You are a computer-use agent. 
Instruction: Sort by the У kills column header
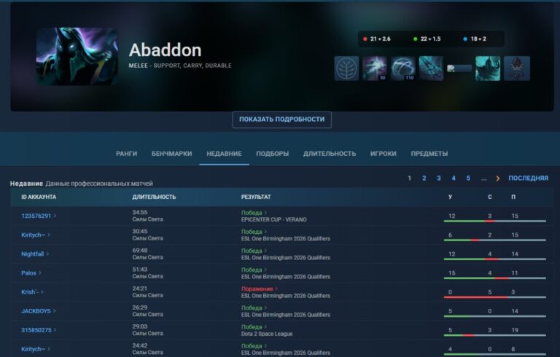point(450,197)
